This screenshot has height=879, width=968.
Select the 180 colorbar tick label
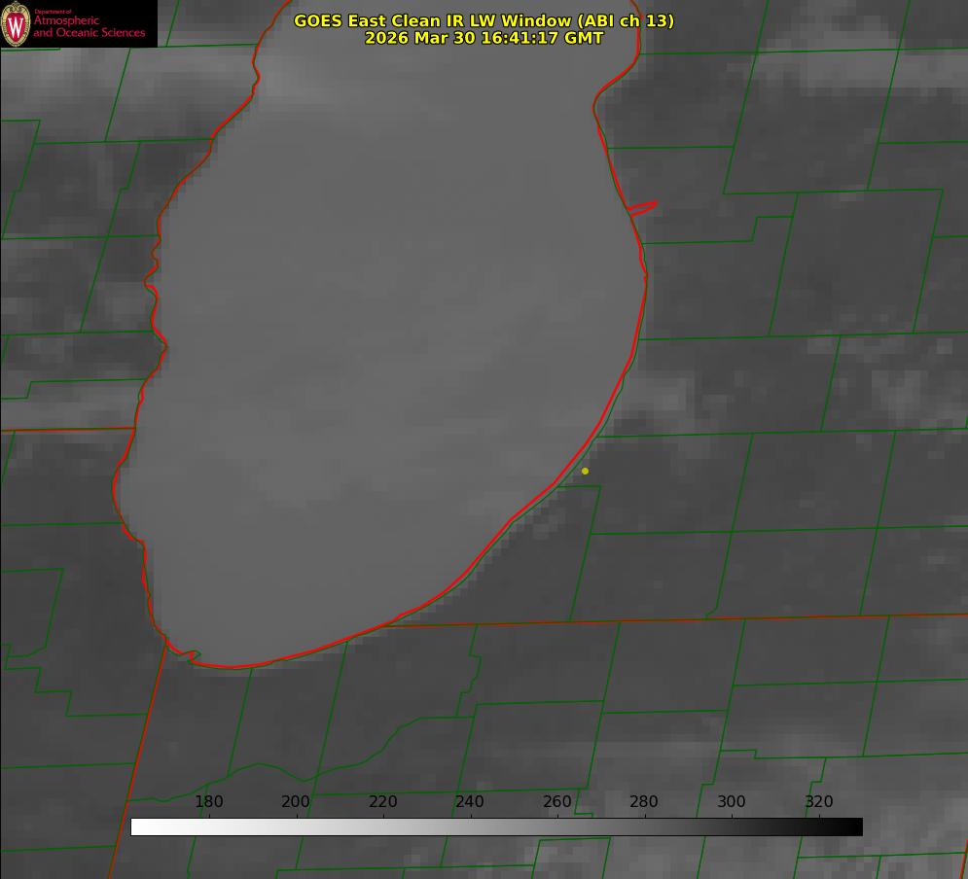coord(208,801)
